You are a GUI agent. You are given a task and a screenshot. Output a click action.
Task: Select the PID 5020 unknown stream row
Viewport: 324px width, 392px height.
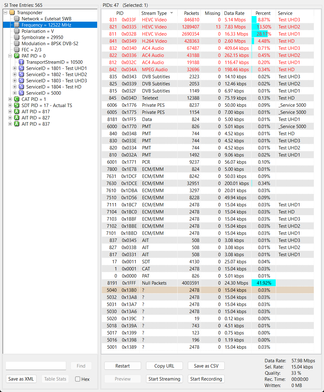(x=208, y=319)
